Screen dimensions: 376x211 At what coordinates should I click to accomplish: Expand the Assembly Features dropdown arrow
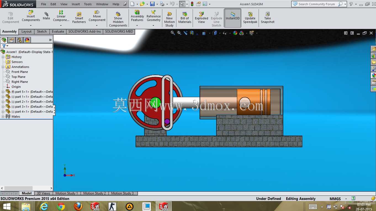137,25
